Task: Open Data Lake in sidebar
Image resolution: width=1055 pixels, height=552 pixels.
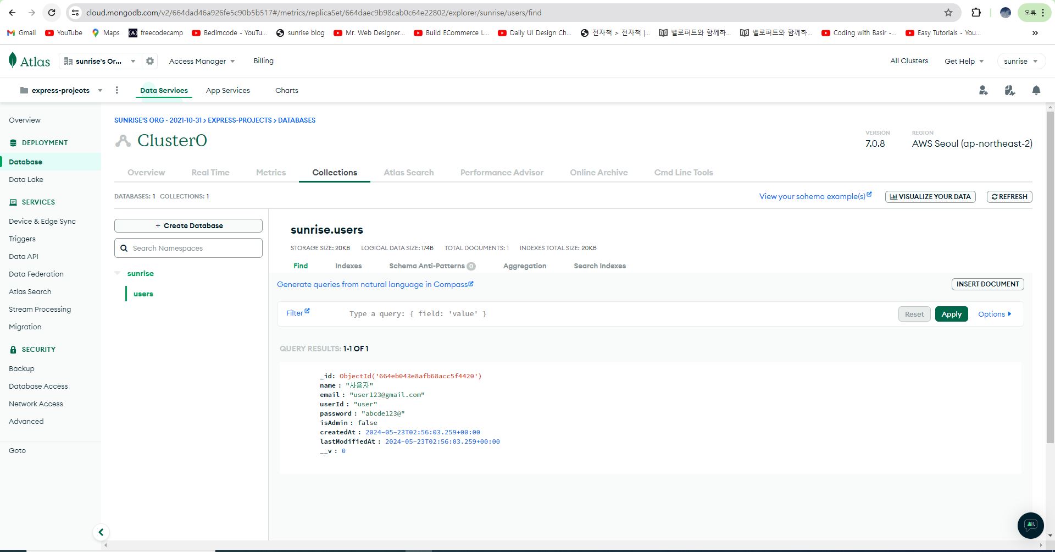Action: (x=26, y=179)
